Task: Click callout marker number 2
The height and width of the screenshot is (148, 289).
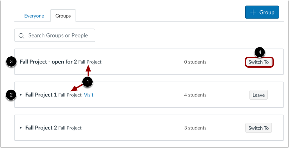Action: [x=12, y=95]
